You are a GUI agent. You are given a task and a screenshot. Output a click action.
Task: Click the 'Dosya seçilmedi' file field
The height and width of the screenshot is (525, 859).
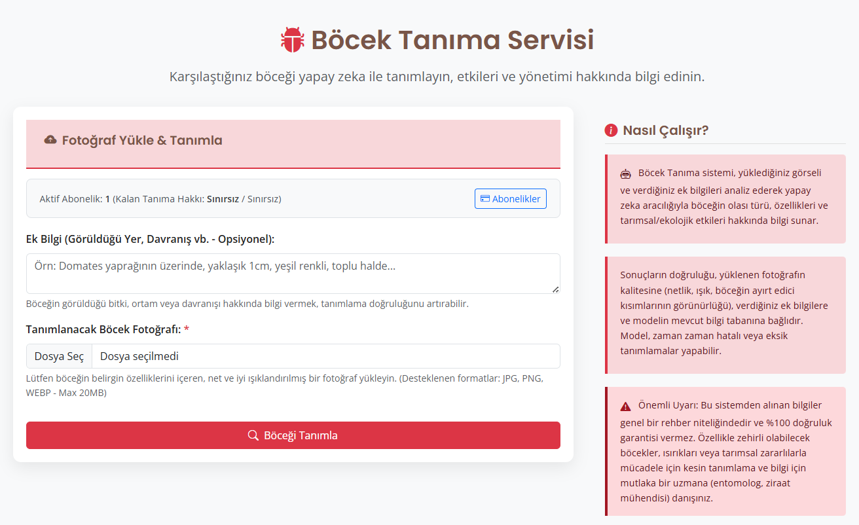pyautogui.click(x=325, y=356)
